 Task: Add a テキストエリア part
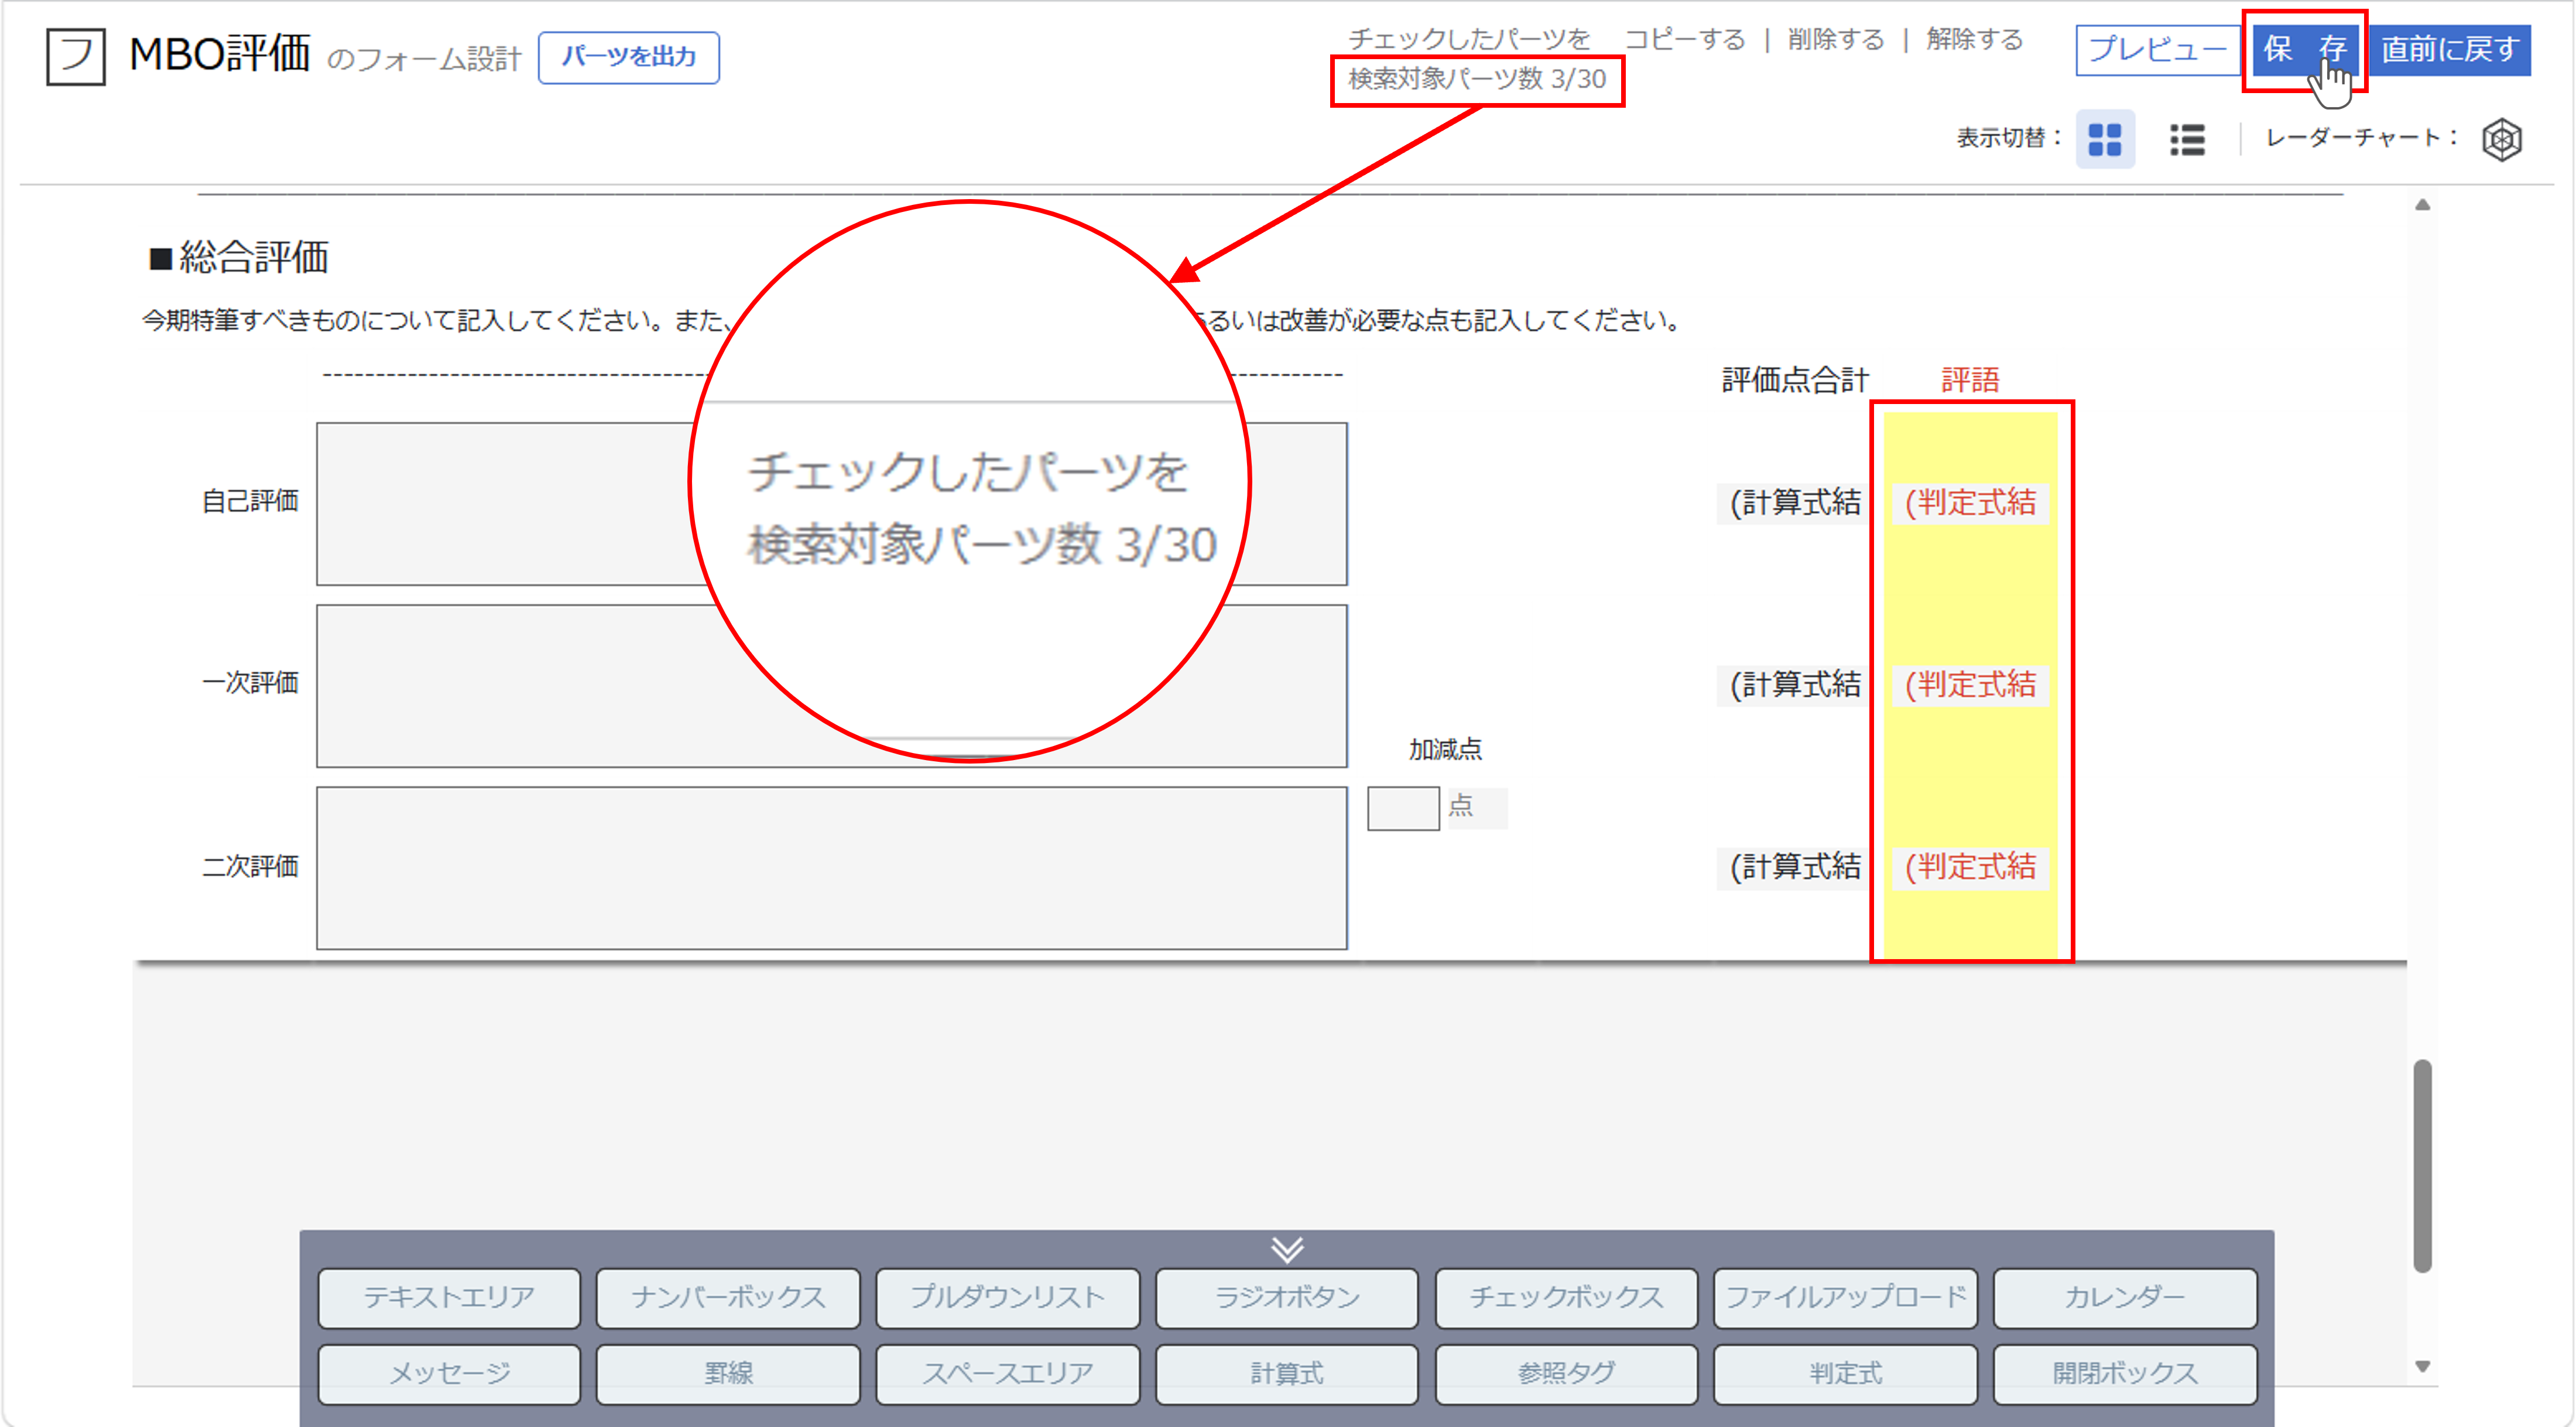click(448, 1297)
